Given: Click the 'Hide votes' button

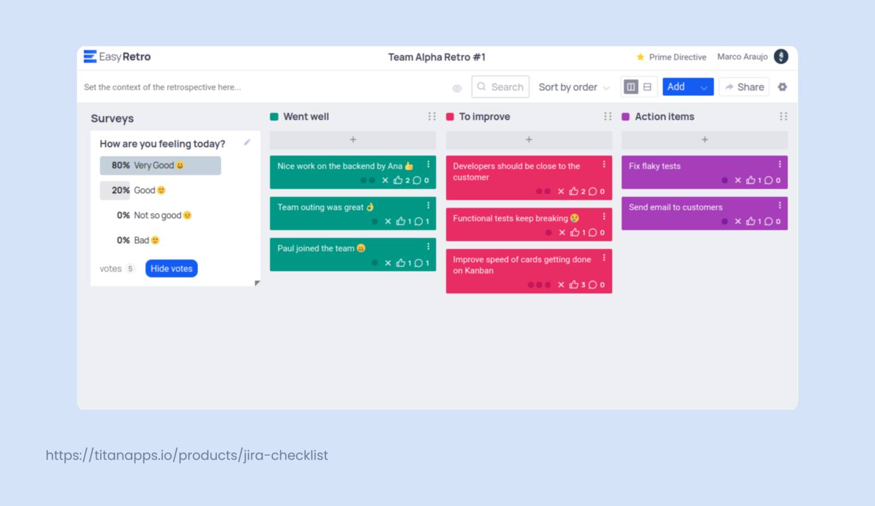Looking at the screenshot, I should pyautogui.click(x=171, y=268).
